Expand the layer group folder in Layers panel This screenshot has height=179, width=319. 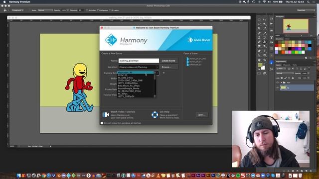click(x=281, y=83)
